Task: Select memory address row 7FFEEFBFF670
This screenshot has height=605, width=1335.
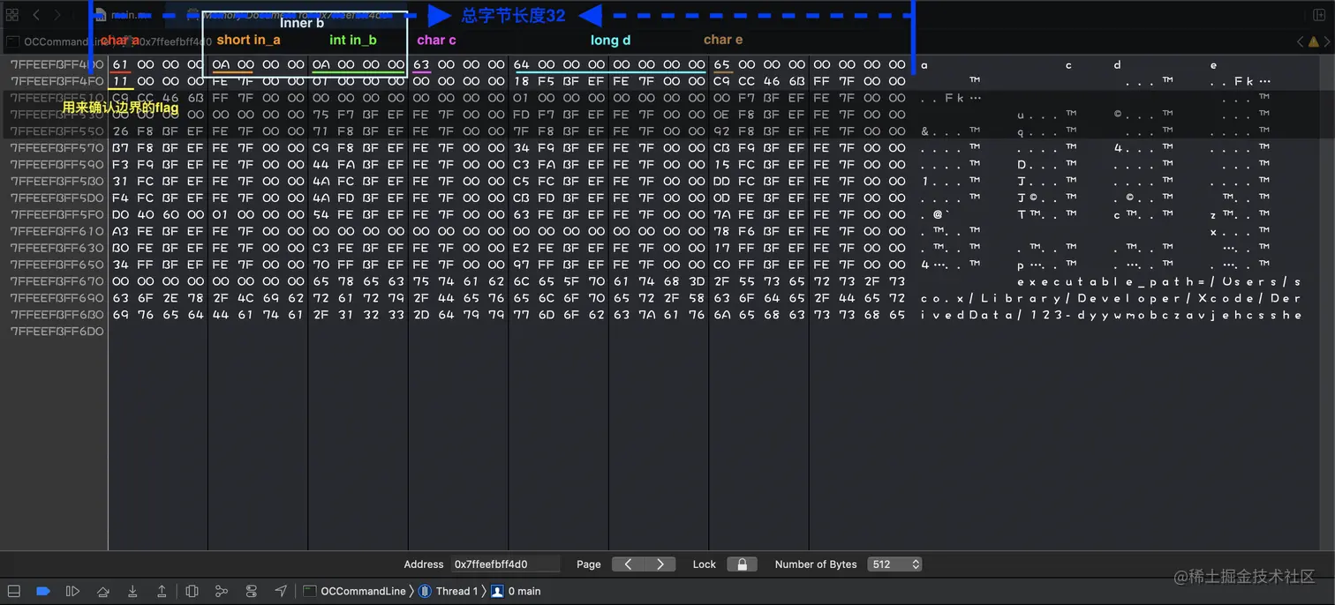Action: click(57, 281)
